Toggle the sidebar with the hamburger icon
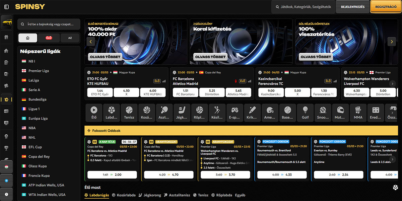The image size is (402, 201). point(6,6)
